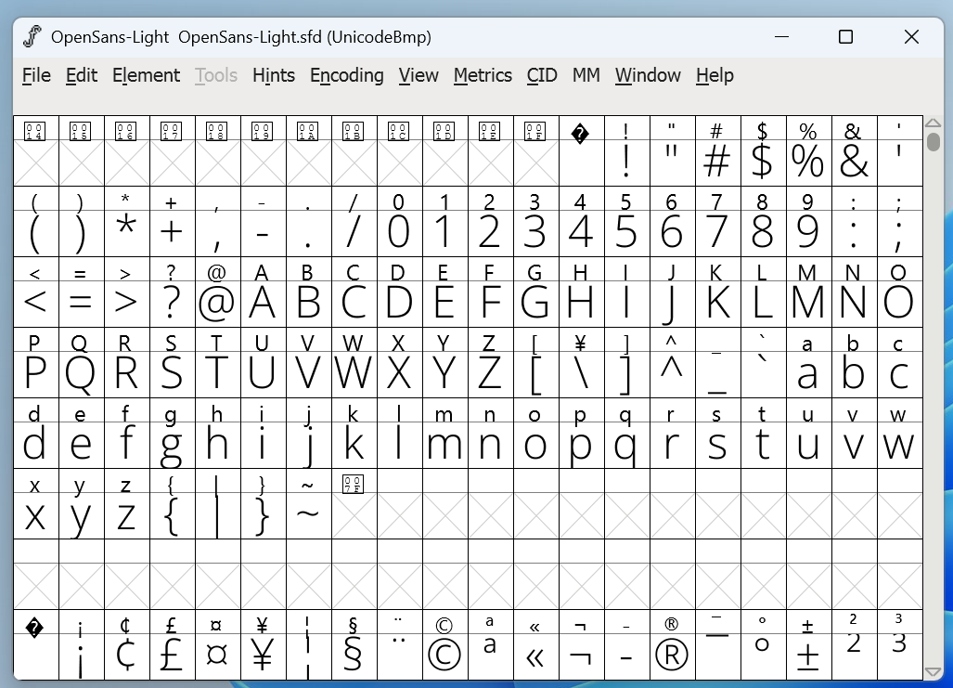
Task: Select the pound sterling £ glyph cell
Action: coord(172,655)
